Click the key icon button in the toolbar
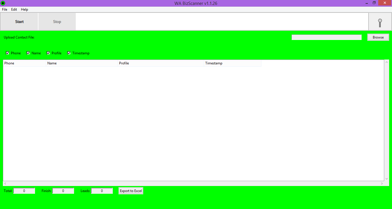 coord(380,22)
